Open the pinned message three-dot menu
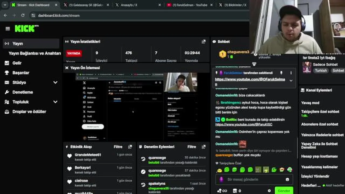 [x=291, y=73]
